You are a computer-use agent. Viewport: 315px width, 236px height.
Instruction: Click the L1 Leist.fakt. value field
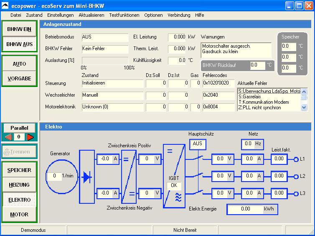coord(279,159)
